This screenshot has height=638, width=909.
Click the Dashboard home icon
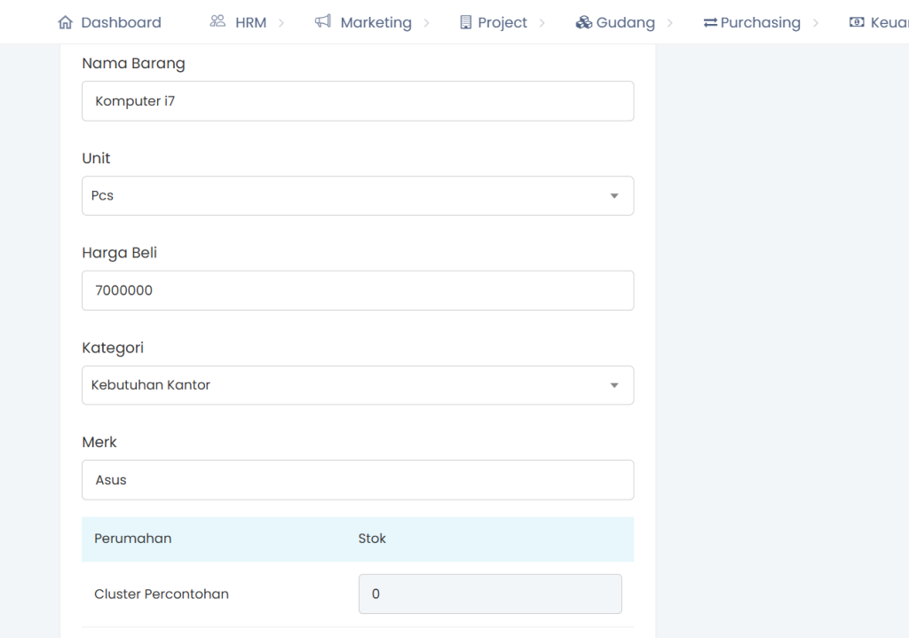point(65,22)
